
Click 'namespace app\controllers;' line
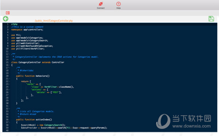coord(27,29)
